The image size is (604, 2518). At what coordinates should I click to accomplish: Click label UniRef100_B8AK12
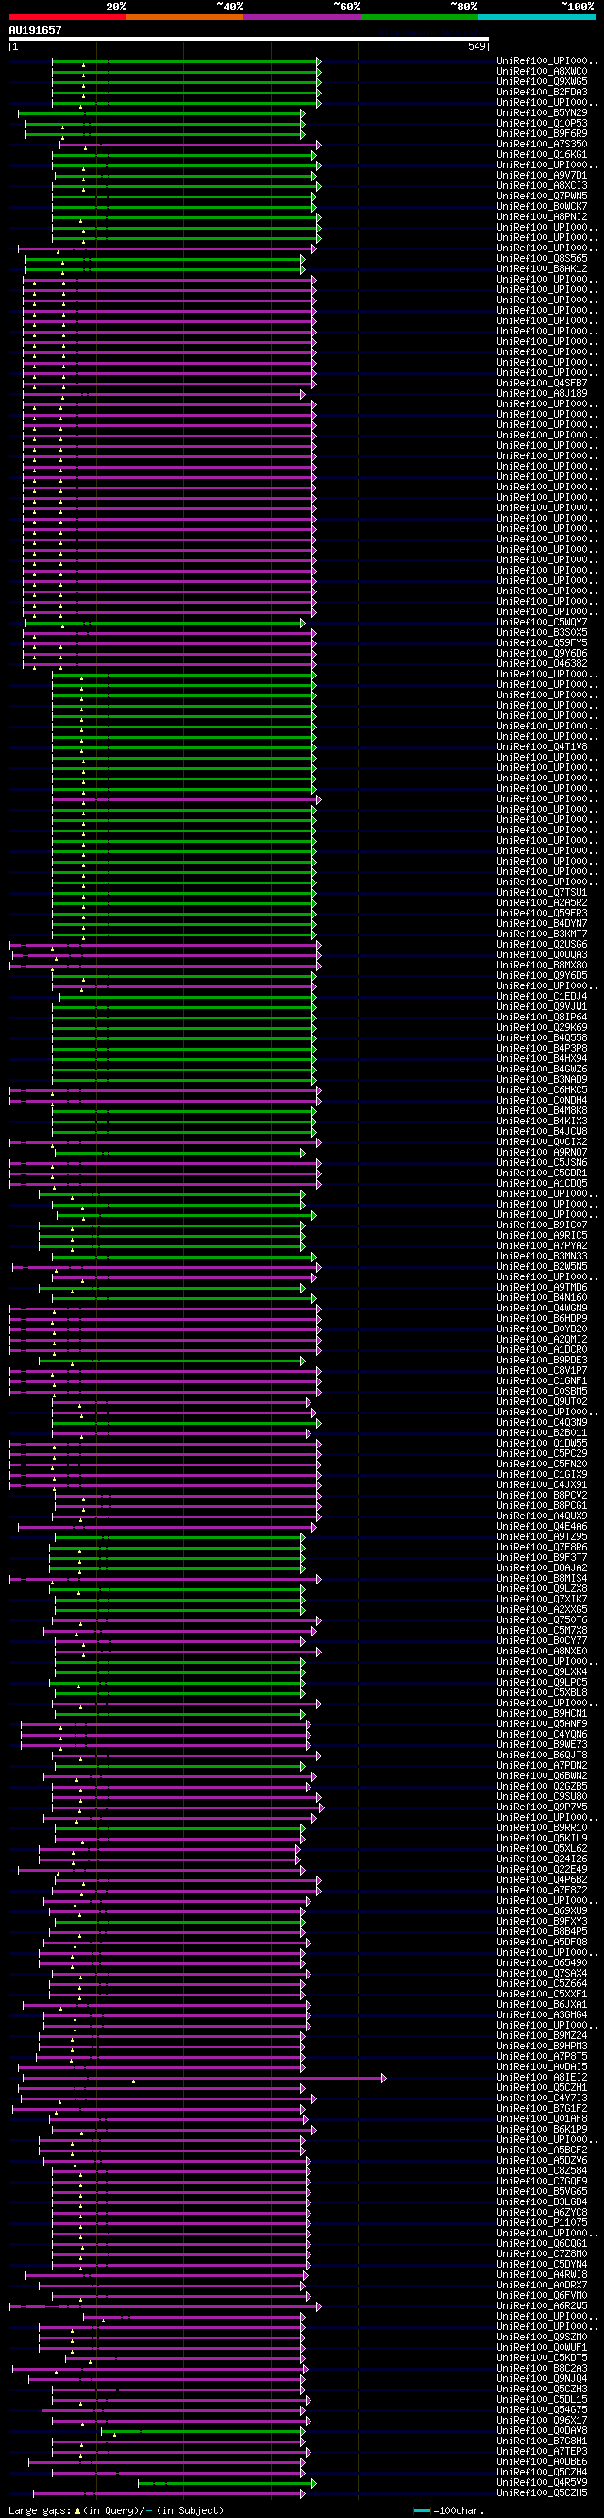pyautogui.click(x=542, y=269)
